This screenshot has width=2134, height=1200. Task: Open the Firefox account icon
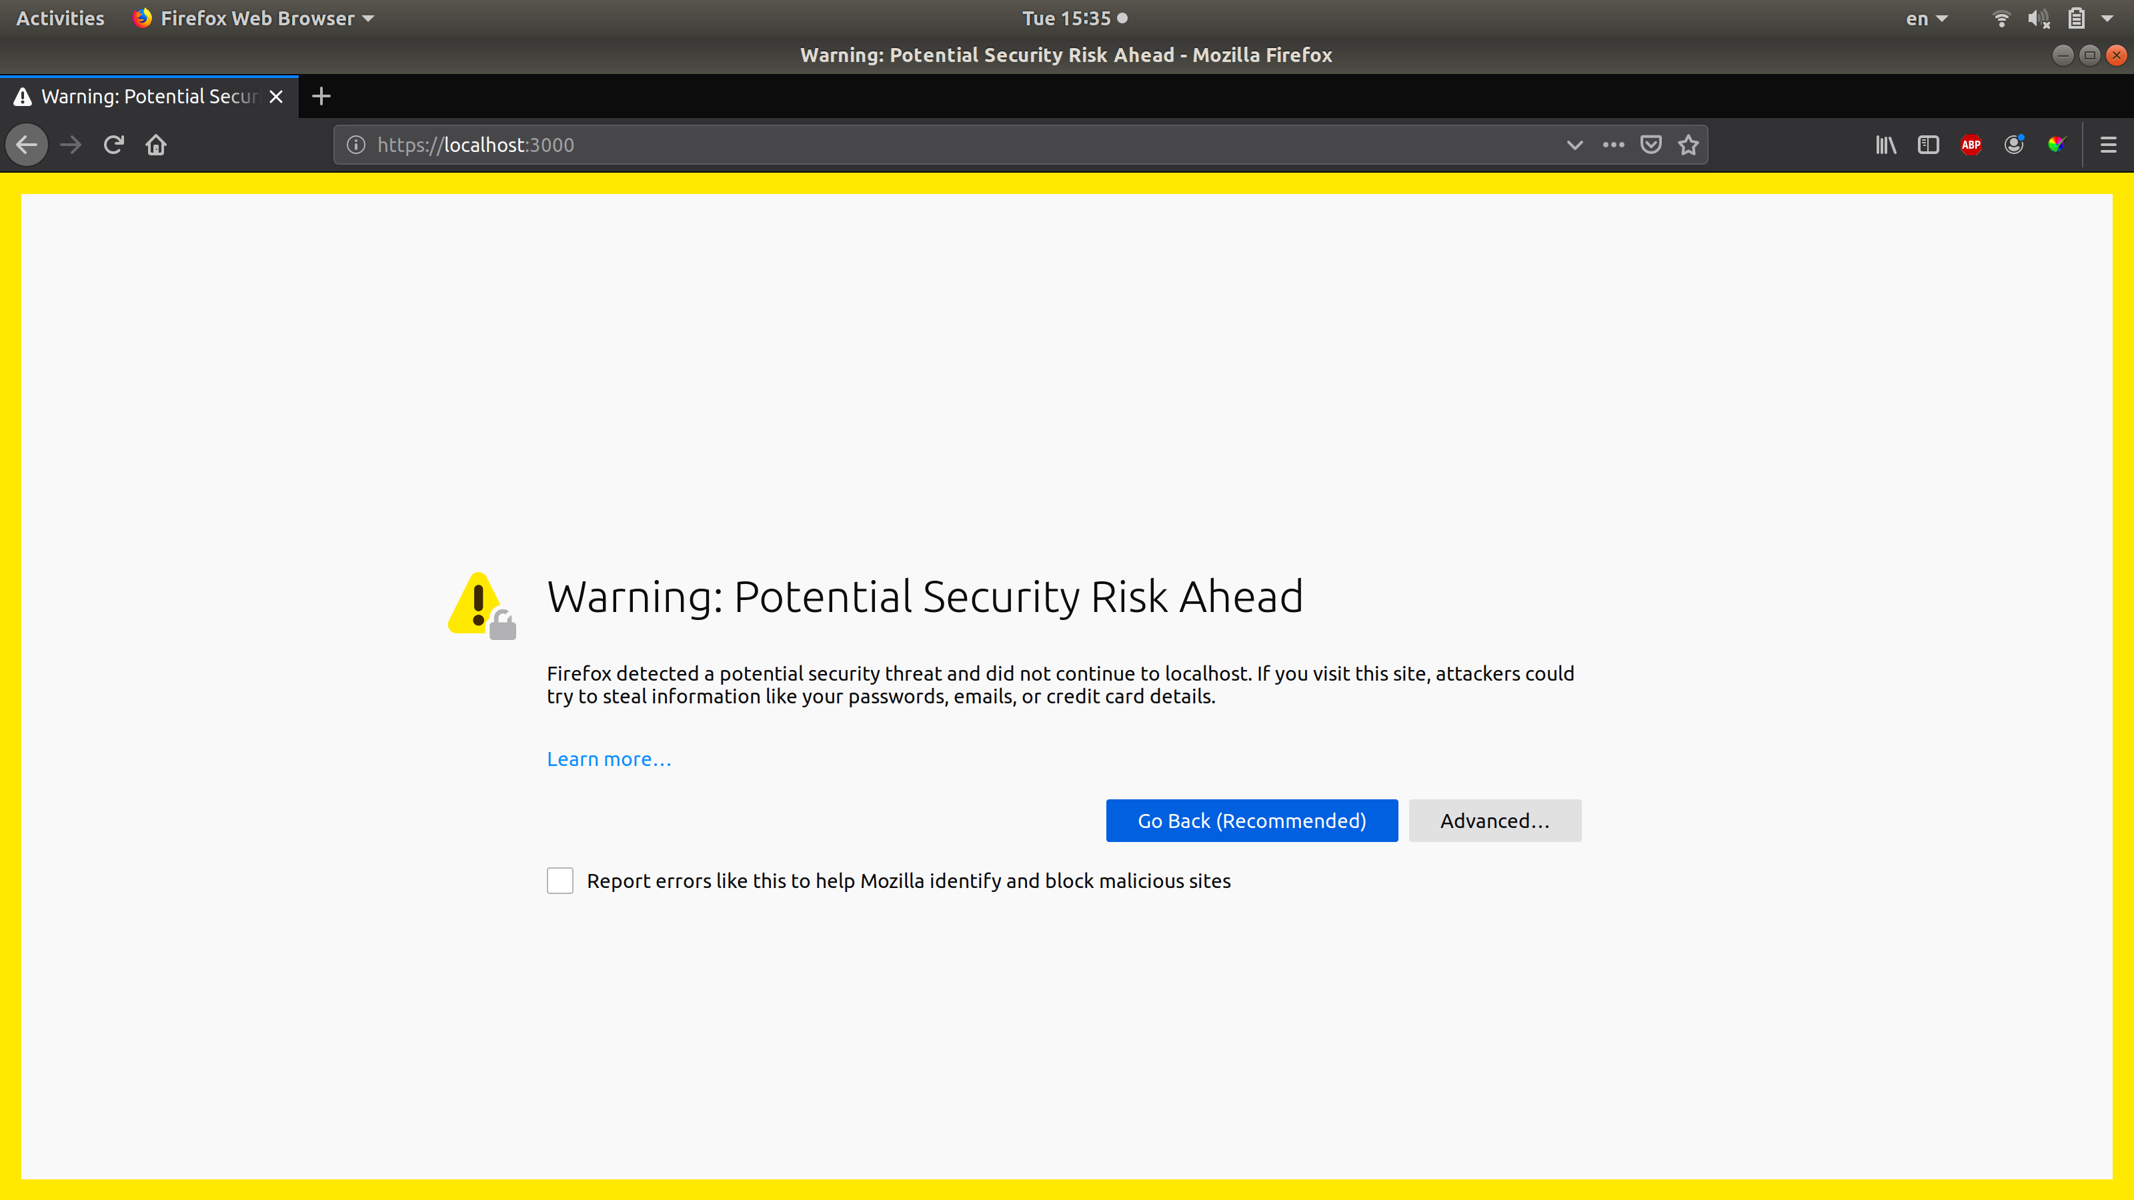2014,145
